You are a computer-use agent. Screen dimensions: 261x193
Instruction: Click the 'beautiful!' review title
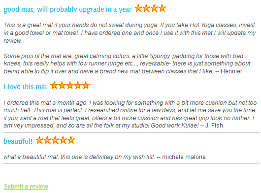18,141
